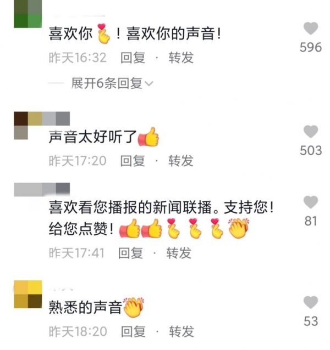Forward the 昨天18:20 comment
Viewport: 330px width, 350px height.
[182, 331]
